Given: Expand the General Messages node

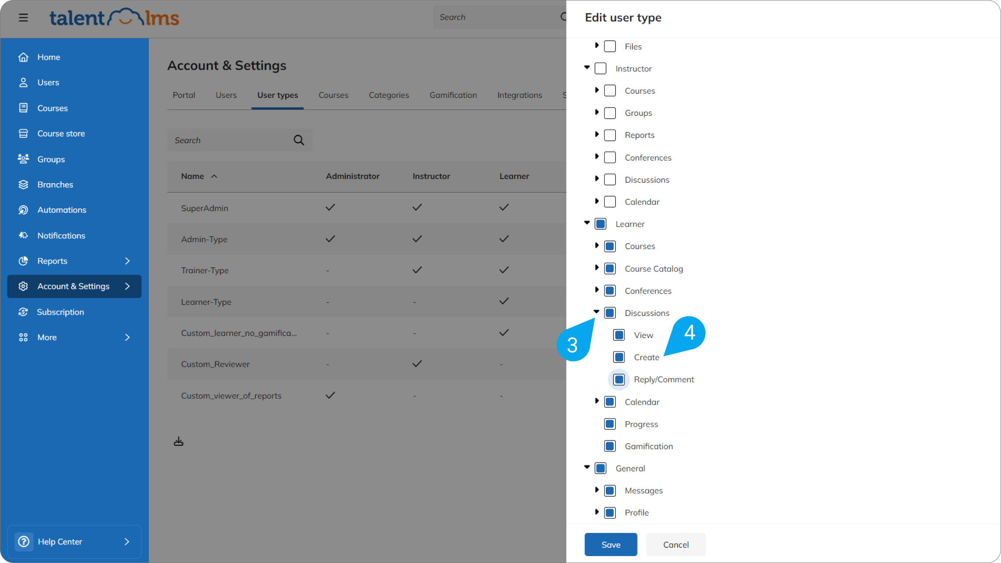Looking at the screenshot, I should coord(597,490).
